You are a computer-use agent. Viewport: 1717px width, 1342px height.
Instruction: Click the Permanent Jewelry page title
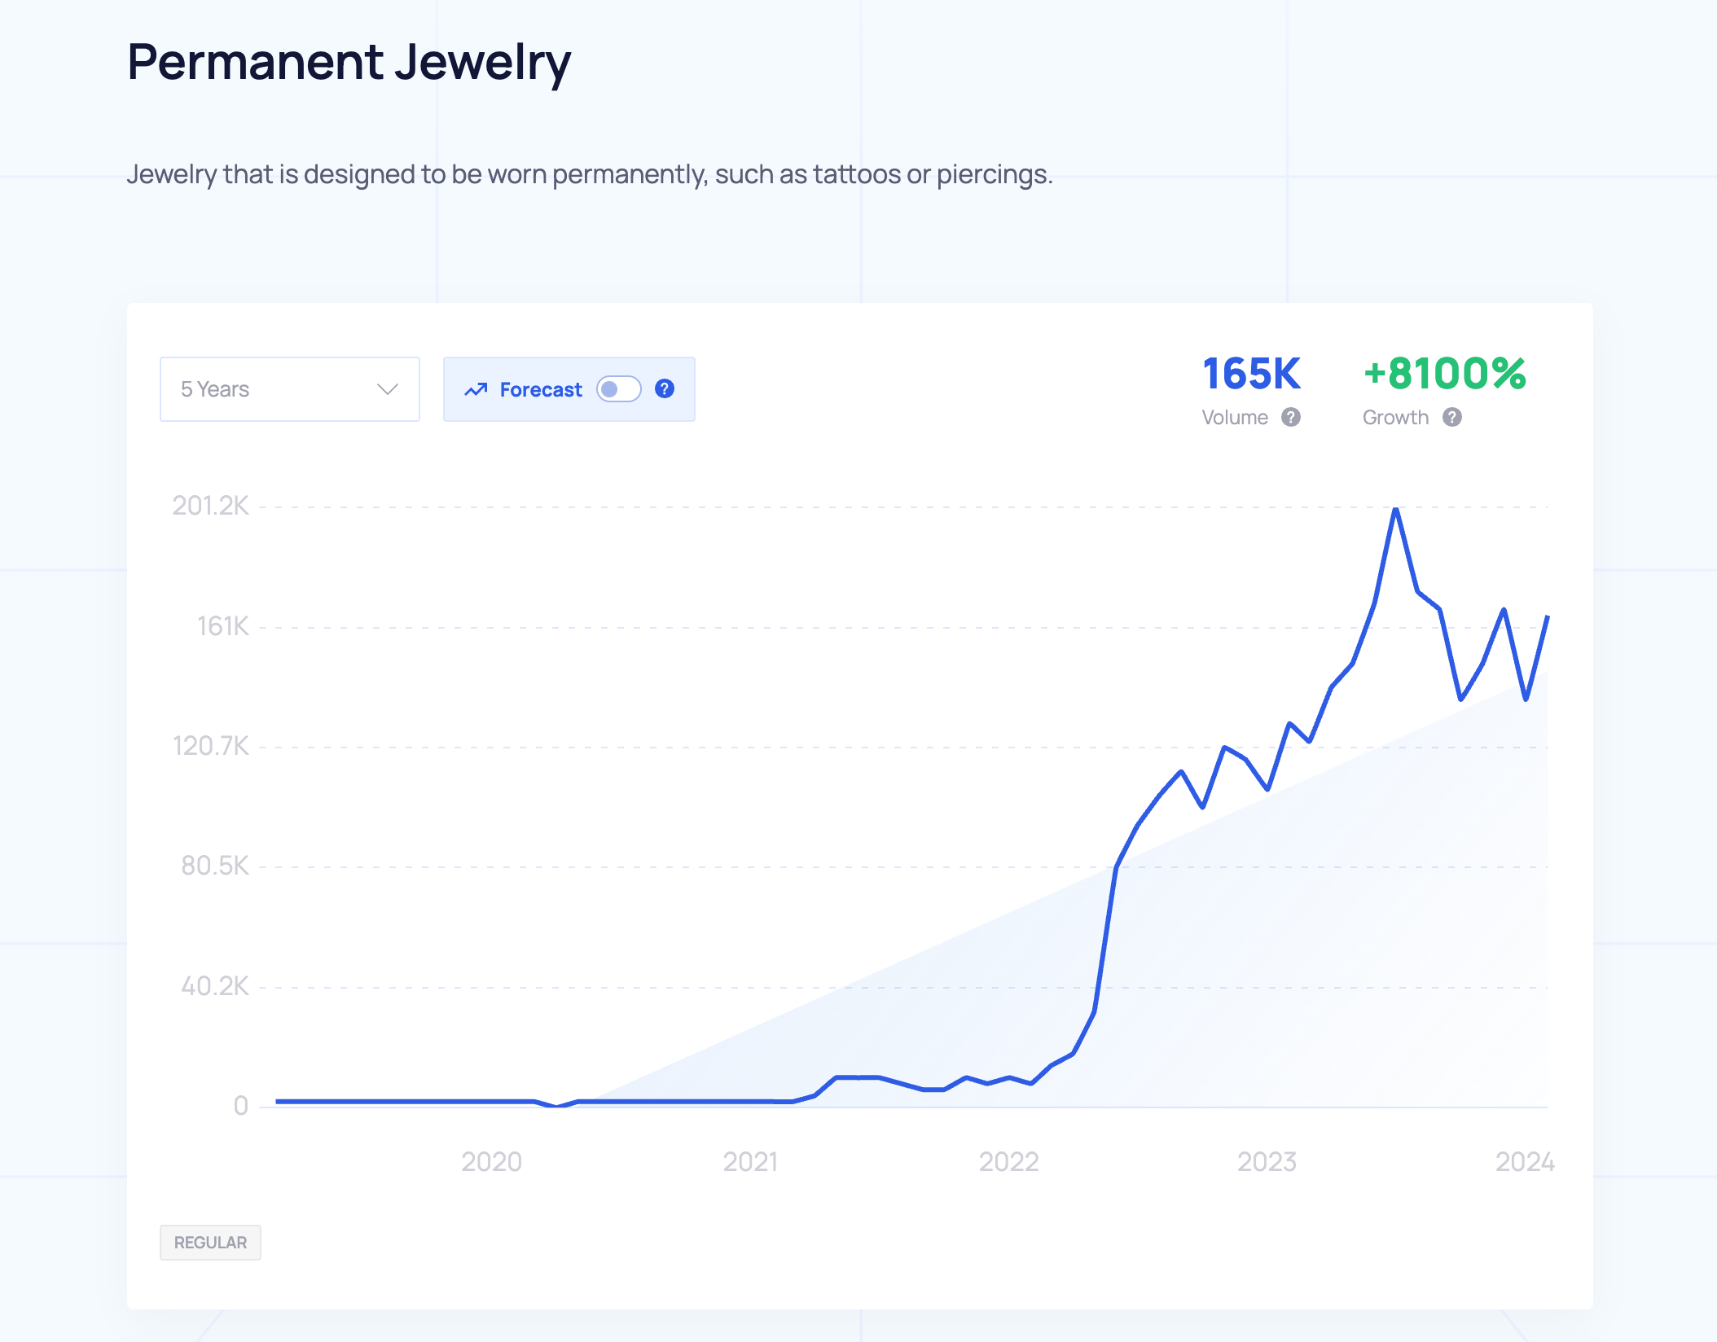pos(349,62)
